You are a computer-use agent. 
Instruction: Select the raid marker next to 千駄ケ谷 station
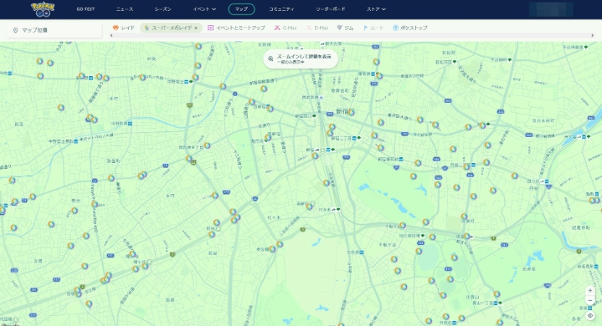click(x=402, y=225)
